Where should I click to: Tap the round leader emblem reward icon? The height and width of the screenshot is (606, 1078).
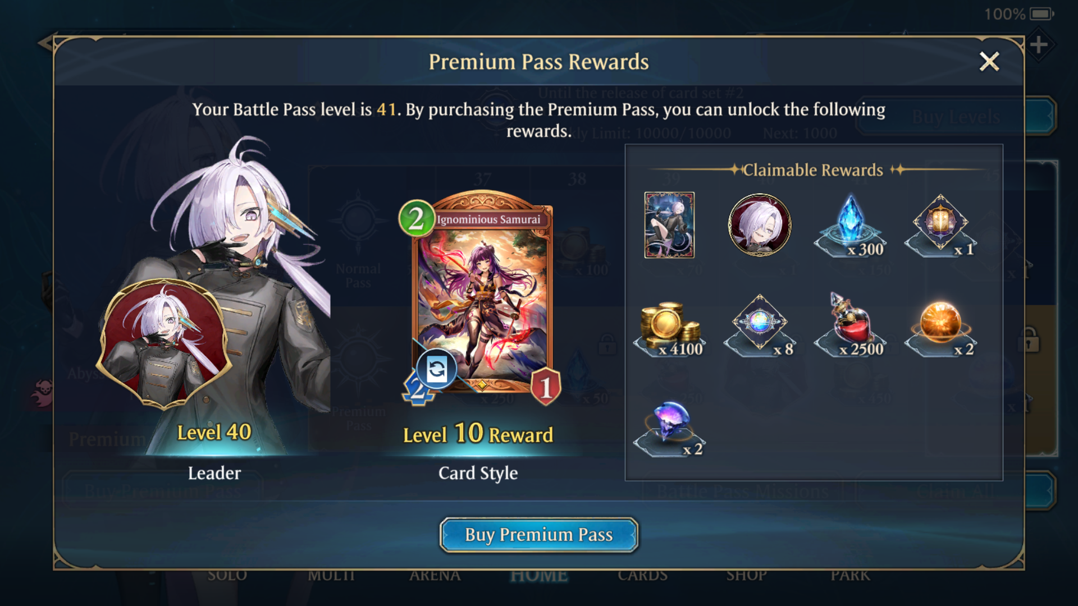tap(760, 225)
